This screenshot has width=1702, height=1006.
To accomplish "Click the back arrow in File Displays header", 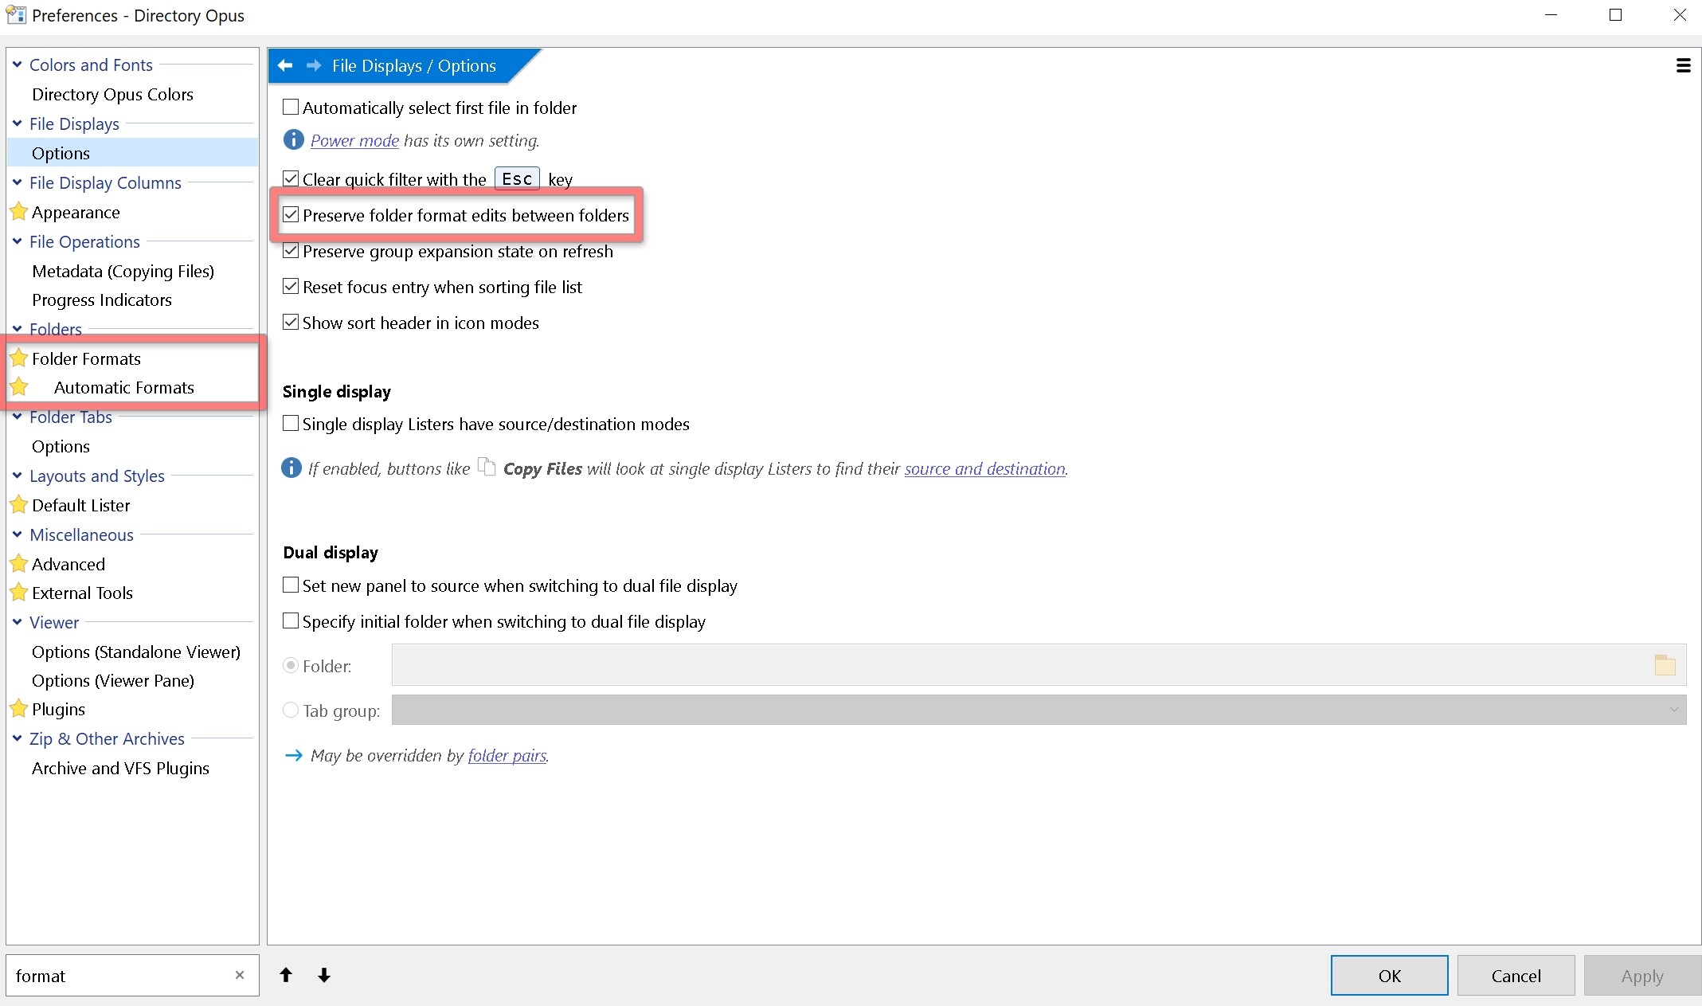I will [x=285, y=65].
